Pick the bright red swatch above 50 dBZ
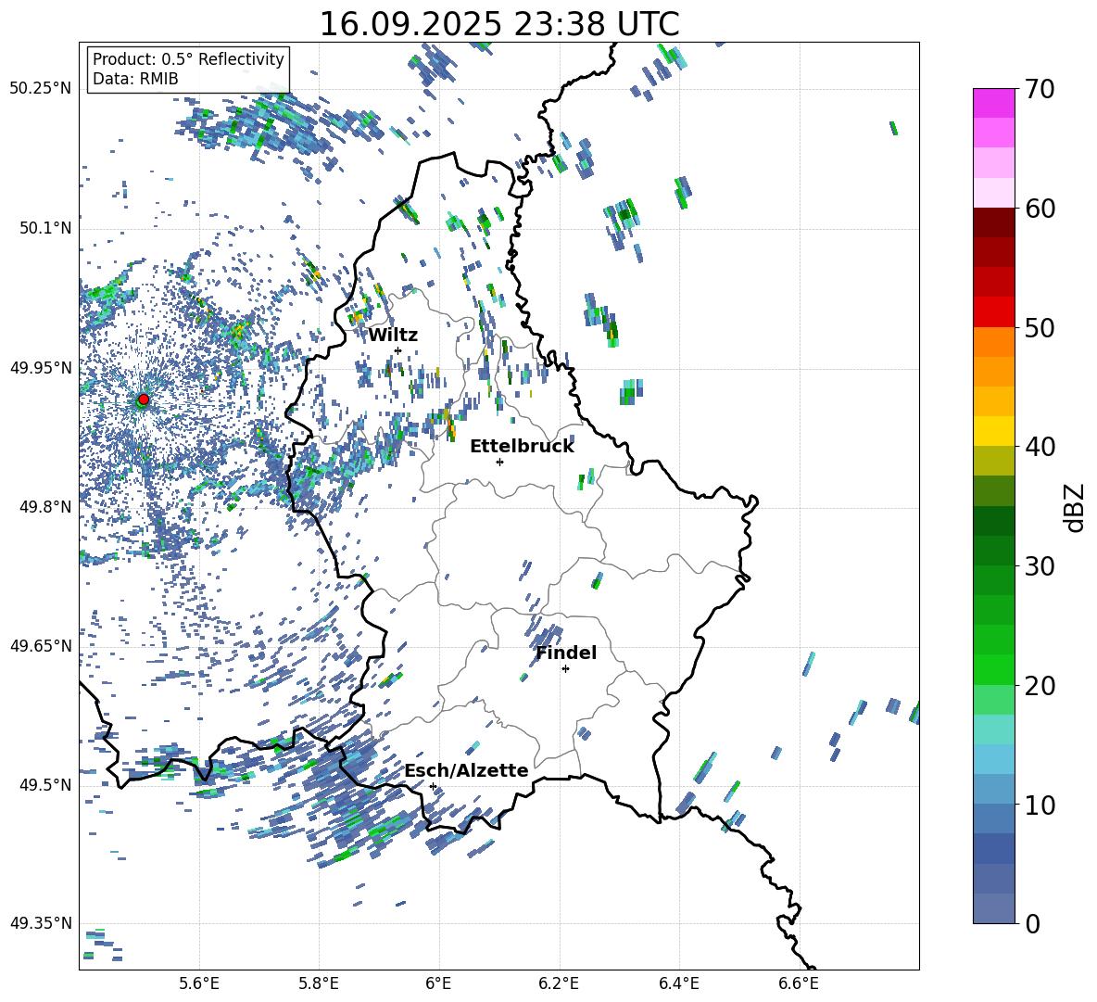The width and height of the screenshot is (1097, 1002). [994, 311]
